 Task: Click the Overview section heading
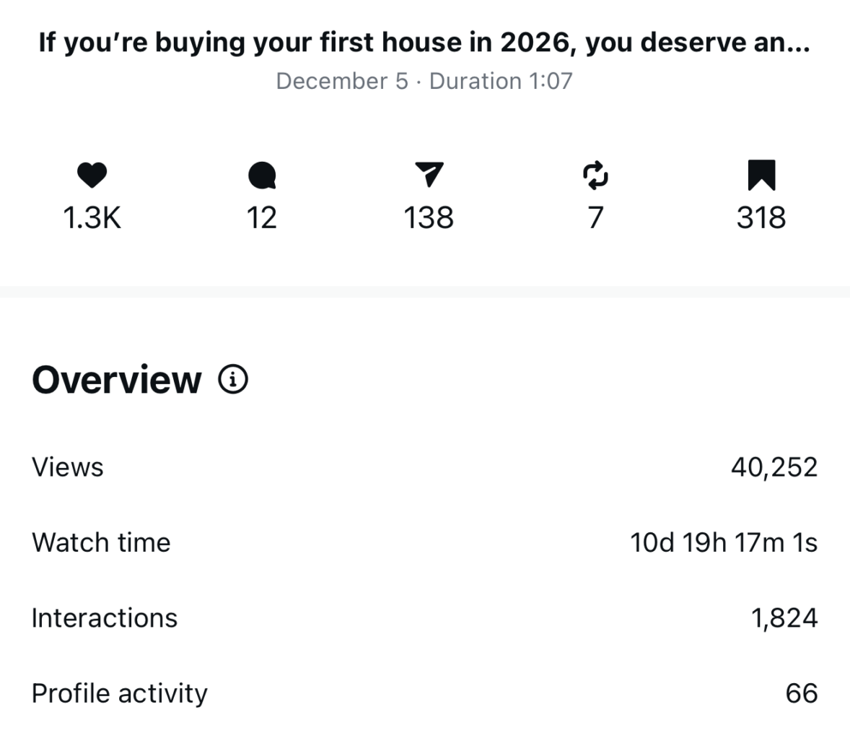pos(117,380)
